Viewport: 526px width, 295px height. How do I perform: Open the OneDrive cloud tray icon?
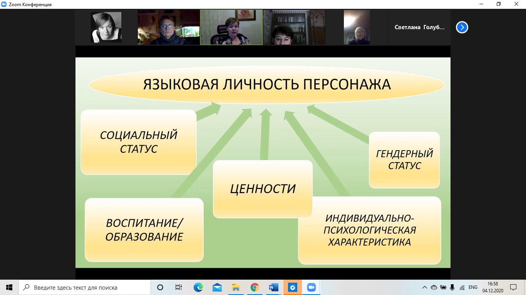(x=434, y=287)
